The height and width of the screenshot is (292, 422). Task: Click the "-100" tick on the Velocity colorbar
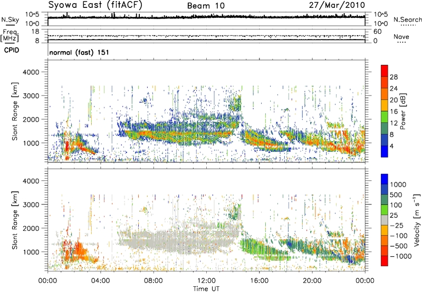coord(399,236)
